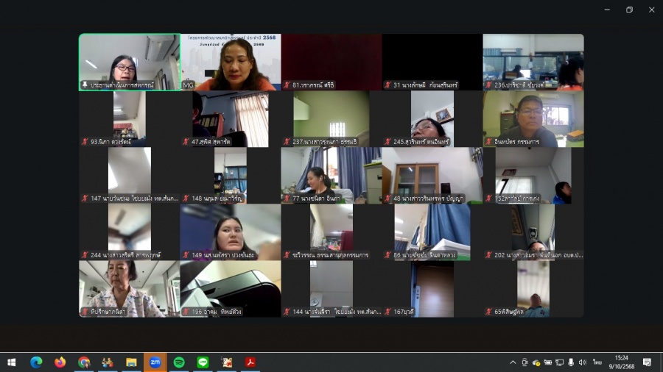Open the clock showing 15:24
Screen dimensions: 663x372
point(620,362)
